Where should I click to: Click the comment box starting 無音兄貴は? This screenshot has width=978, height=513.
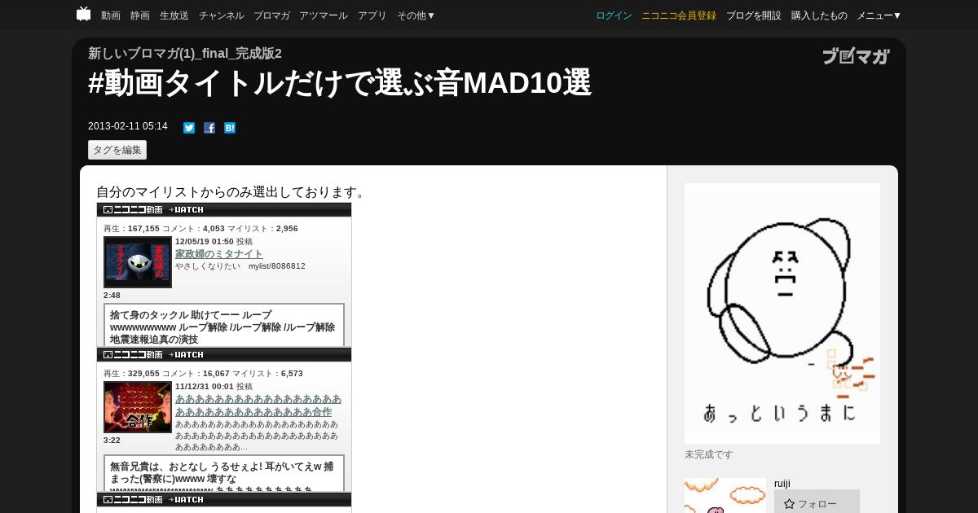click(x=224, y=473)
